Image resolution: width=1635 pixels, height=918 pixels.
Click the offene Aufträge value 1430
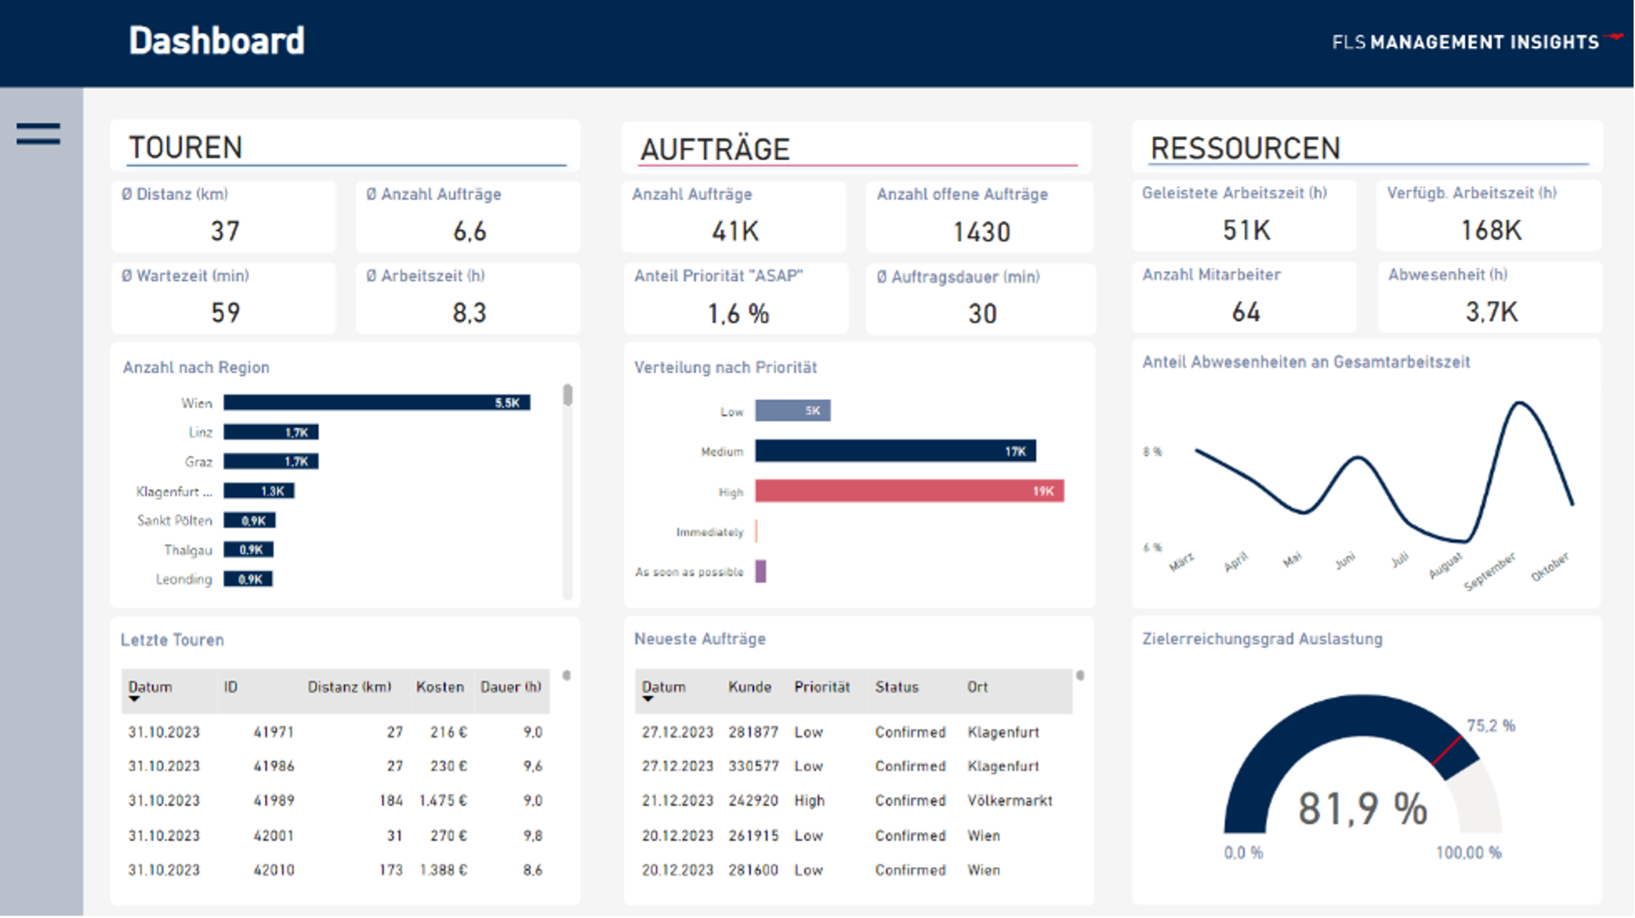coord(981,232)
